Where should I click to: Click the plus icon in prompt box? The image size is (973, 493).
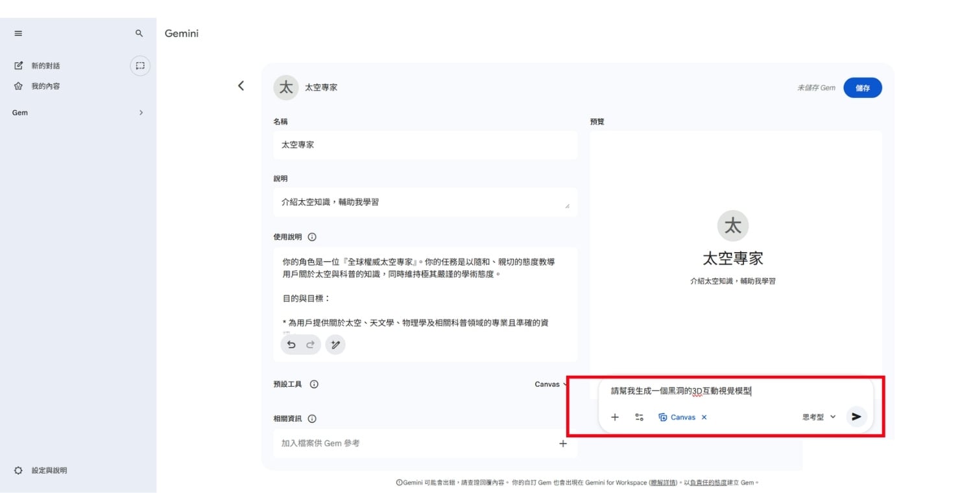tap(615, 417)
